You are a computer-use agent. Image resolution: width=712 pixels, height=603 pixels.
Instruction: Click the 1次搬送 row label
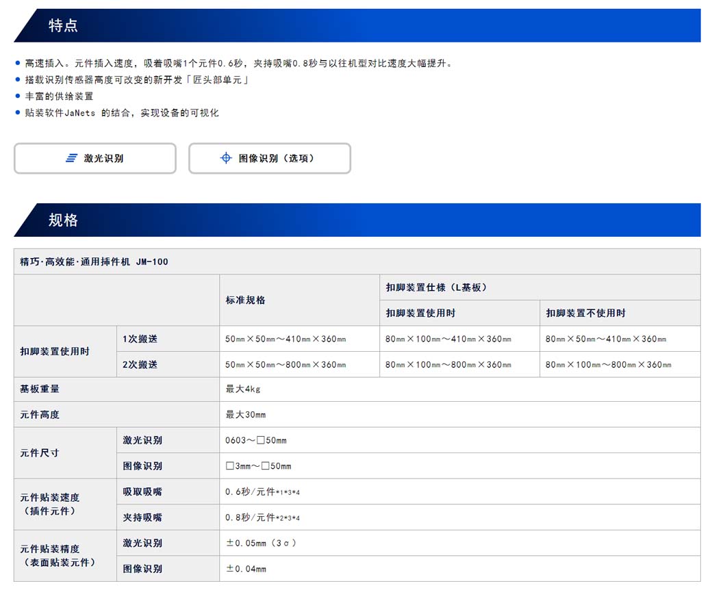click(x=140, y=339)
